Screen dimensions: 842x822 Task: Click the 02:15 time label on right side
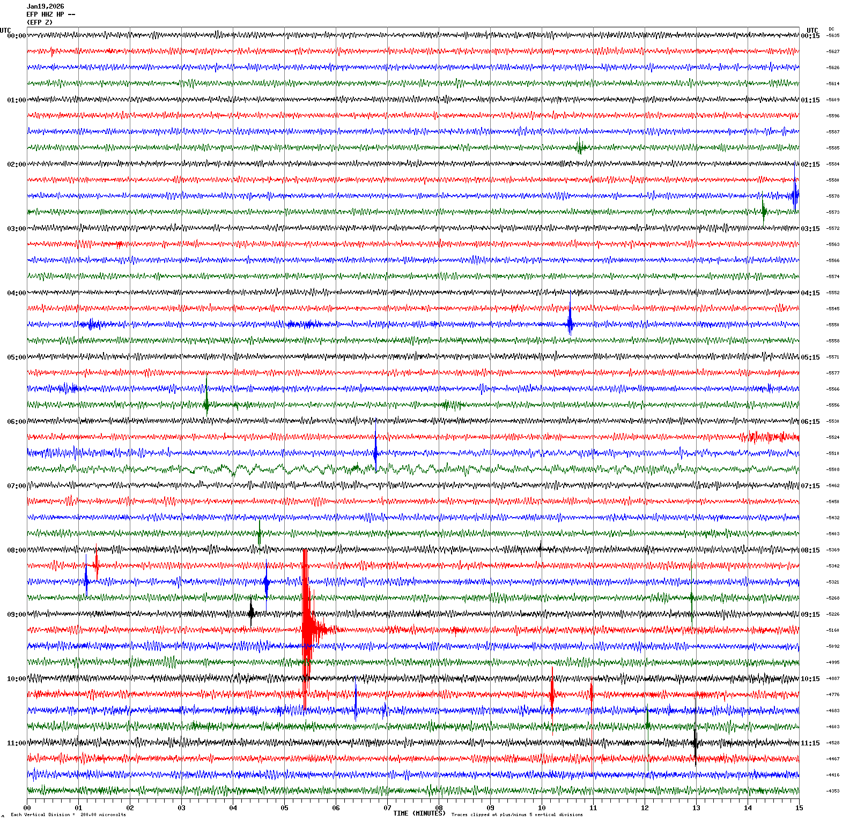810,165
